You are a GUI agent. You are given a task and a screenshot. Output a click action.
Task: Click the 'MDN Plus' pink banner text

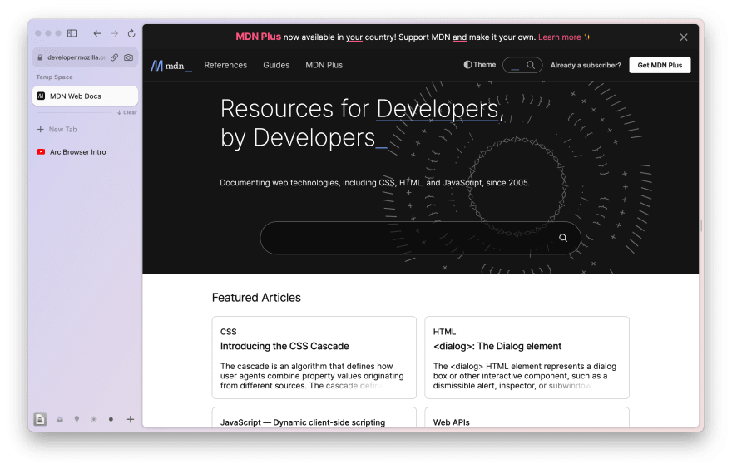coord(258,37)
